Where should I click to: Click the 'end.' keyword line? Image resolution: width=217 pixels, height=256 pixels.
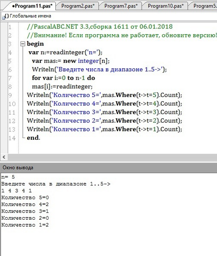pos(34,138)
